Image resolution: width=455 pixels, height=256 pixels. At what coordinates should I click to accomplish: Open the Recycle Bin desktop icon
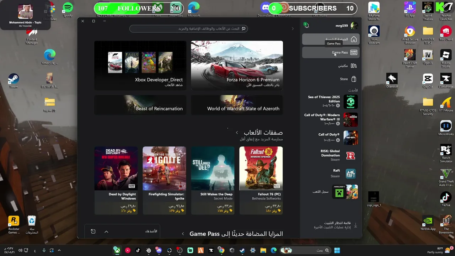point(32,225)
